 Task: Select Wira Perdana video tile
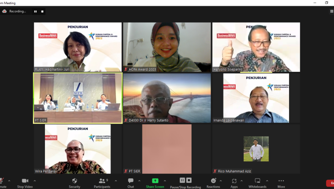[x=78, y=149]
